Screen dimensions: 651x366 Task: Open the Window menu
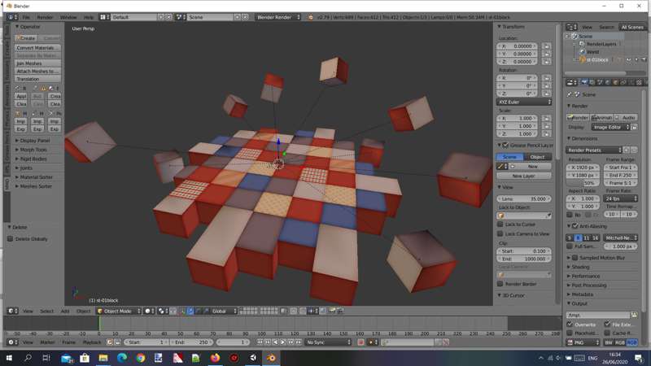tap(68, 17)
